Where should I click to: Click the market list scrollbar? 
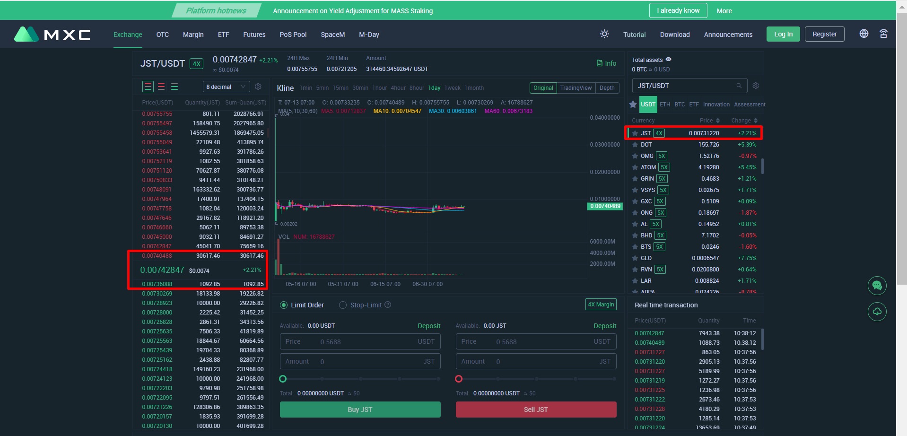762,166
